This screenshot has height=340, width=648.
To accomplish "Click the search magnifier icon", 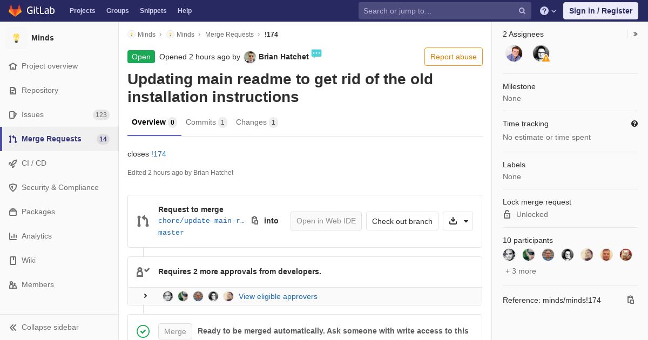I will pos(522,11).
